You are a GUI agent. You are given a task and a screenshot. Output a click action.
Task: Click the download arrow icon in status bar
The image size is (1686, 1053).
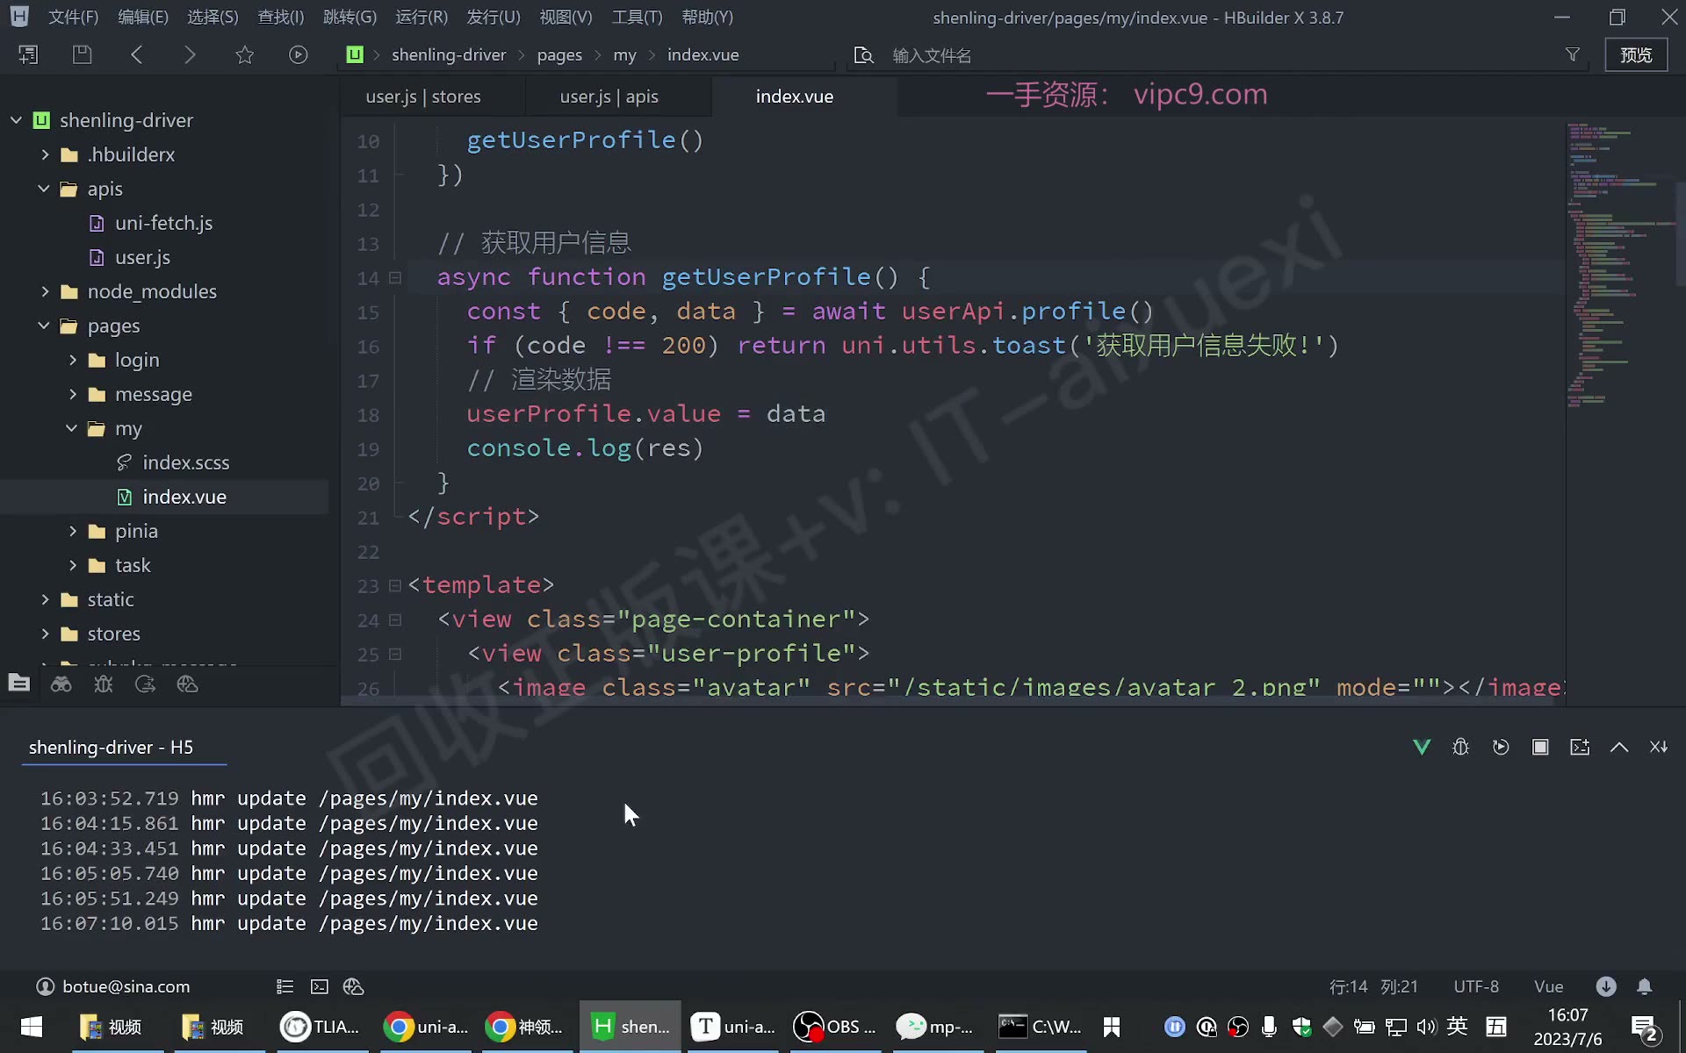pos(1606,986)
